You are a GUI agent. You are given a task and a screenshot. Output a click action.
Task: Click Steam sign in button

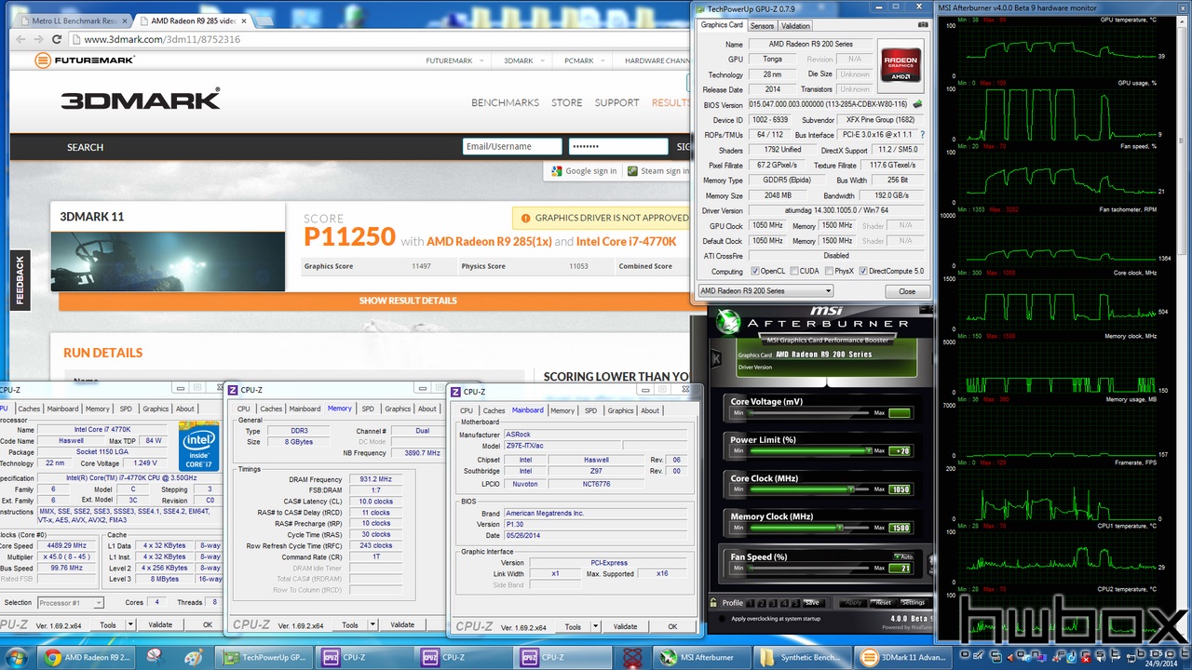coord(657,171)
